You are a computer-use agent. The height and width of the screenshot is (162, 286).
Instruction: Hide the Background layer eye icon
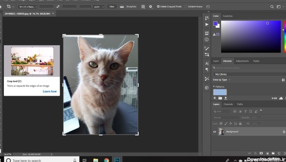pyautogui.click(x=215, y=132)
